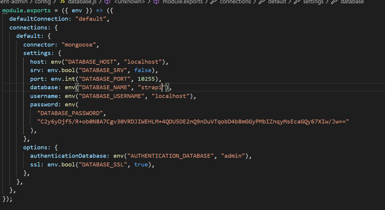This screenshot has height=210, width=385.
Task: Open the config folder breadcrumb
Action: [42, 2]
